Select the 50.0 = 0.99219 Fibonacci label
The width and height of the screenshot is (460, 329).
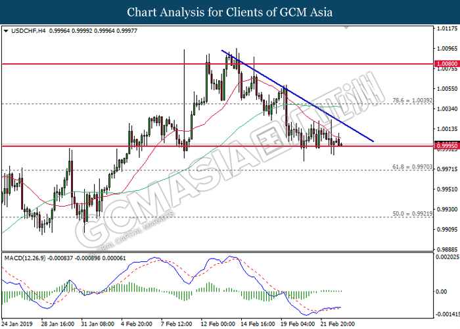pos(412,214)
